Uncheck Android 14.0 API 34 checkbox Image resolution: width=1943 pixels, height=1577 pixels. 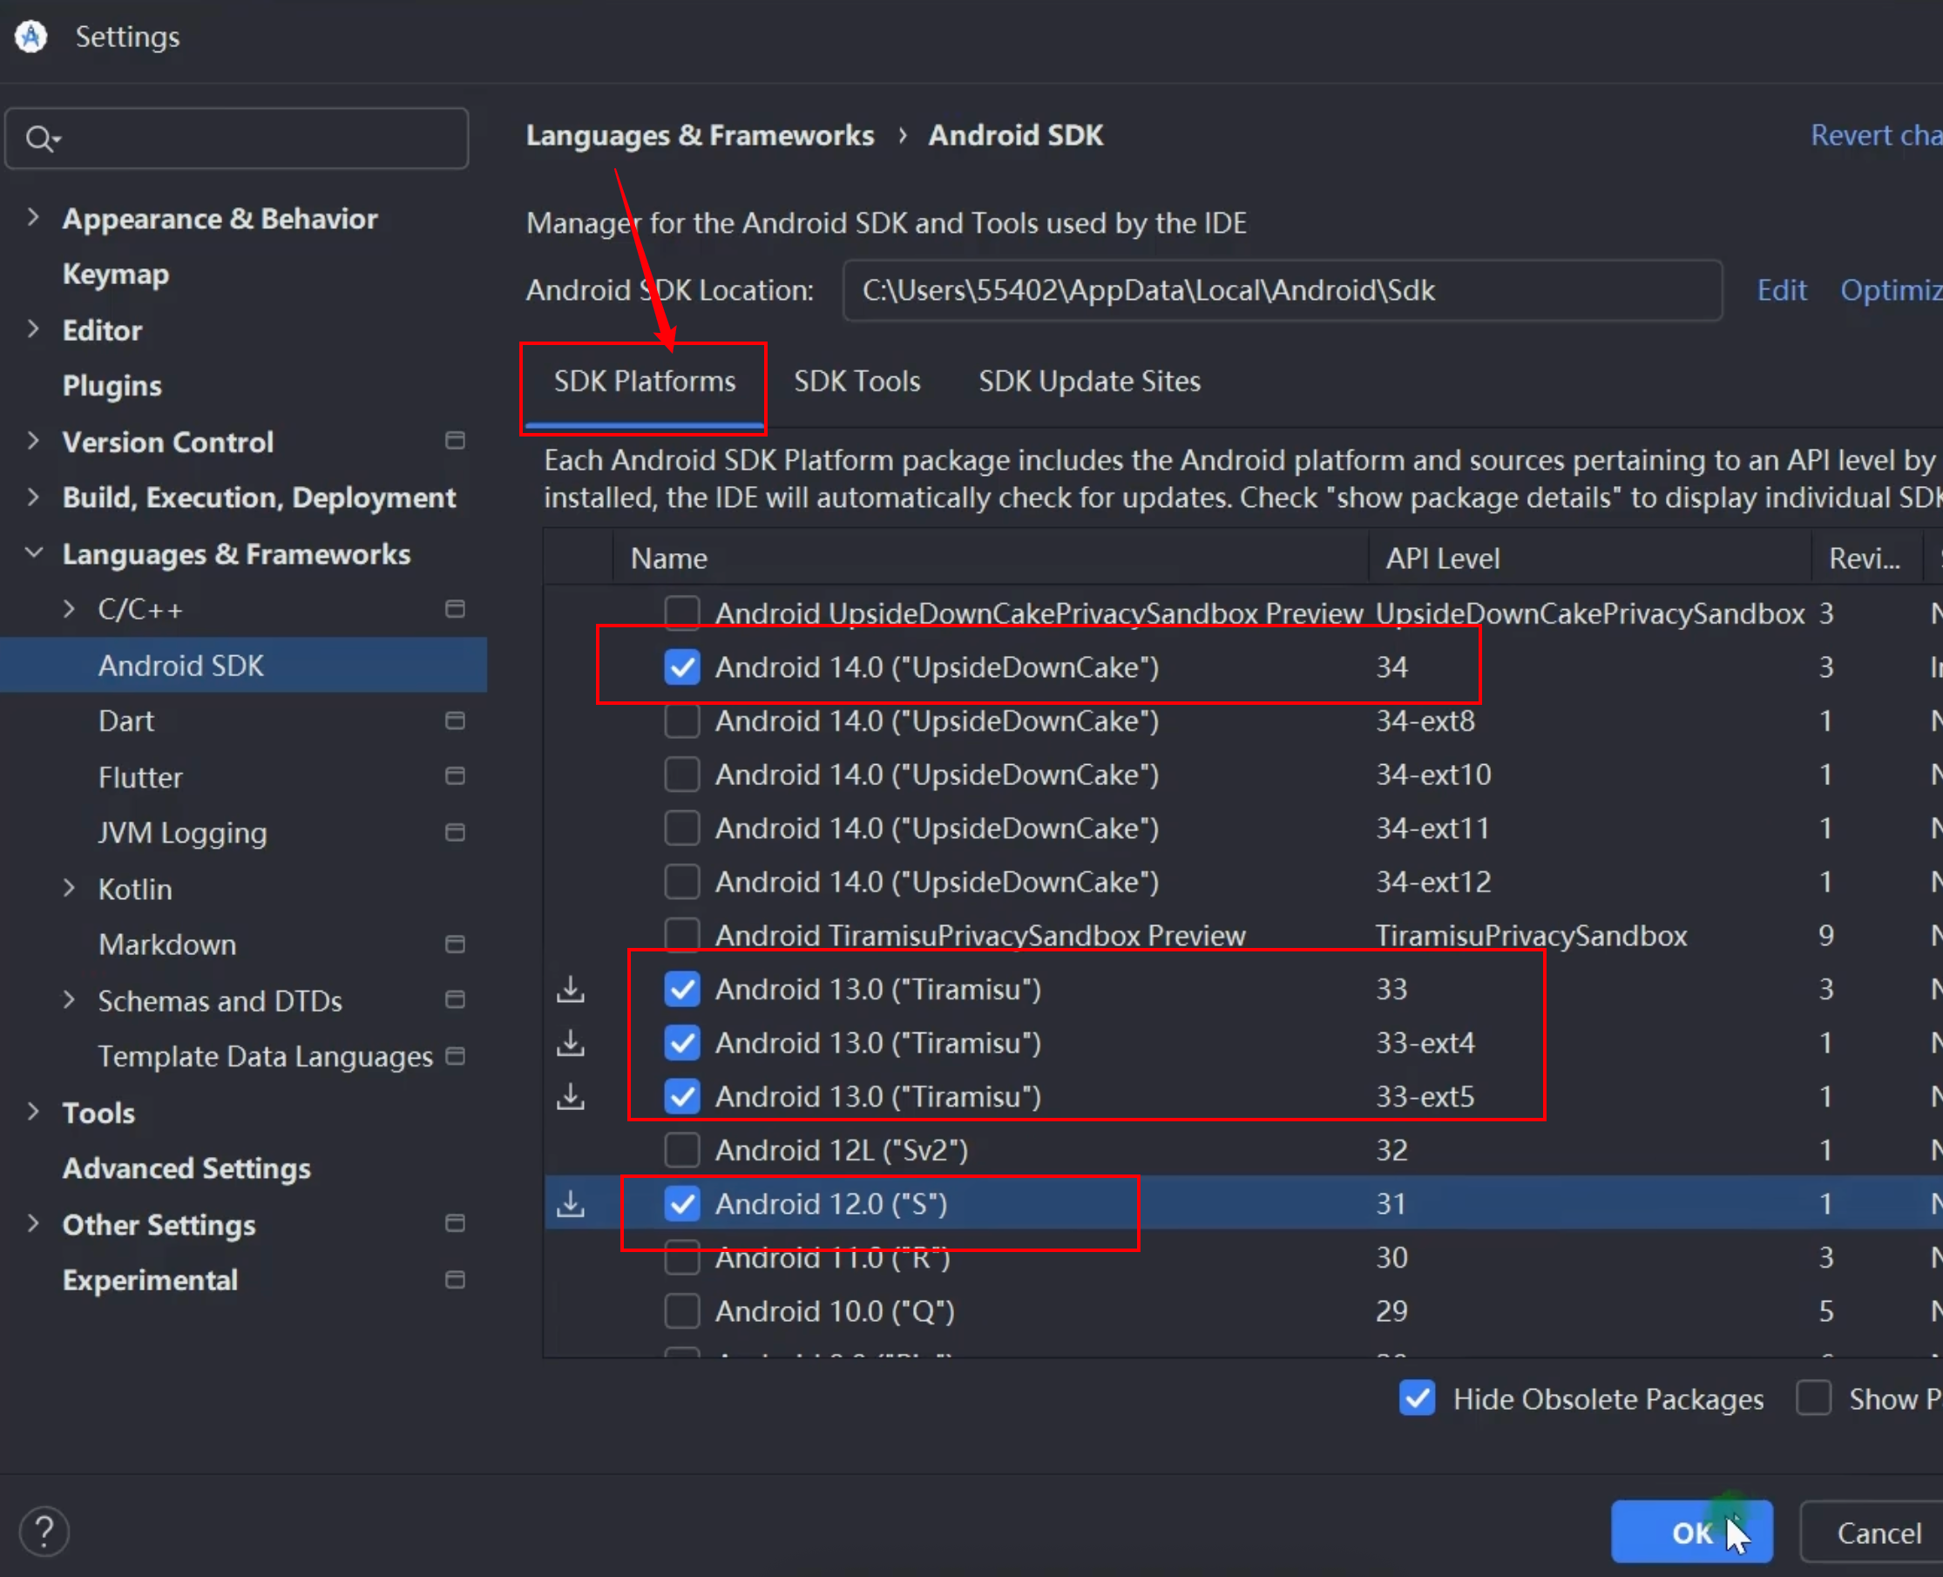pyautogui.click(x=682, y=667)
